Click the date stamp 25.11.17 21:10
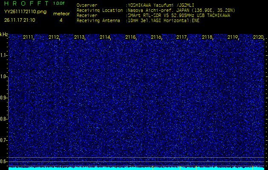268x170 pixels. pos(20,20)
